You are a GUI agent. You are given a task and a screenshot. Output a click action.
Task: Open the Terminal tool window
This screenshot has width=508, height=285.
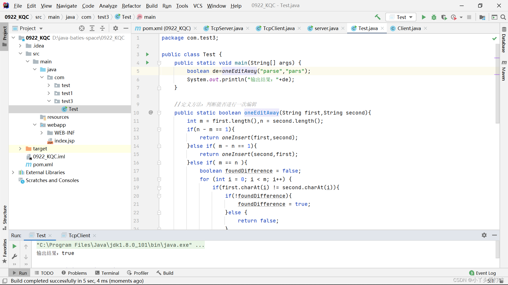107,273
